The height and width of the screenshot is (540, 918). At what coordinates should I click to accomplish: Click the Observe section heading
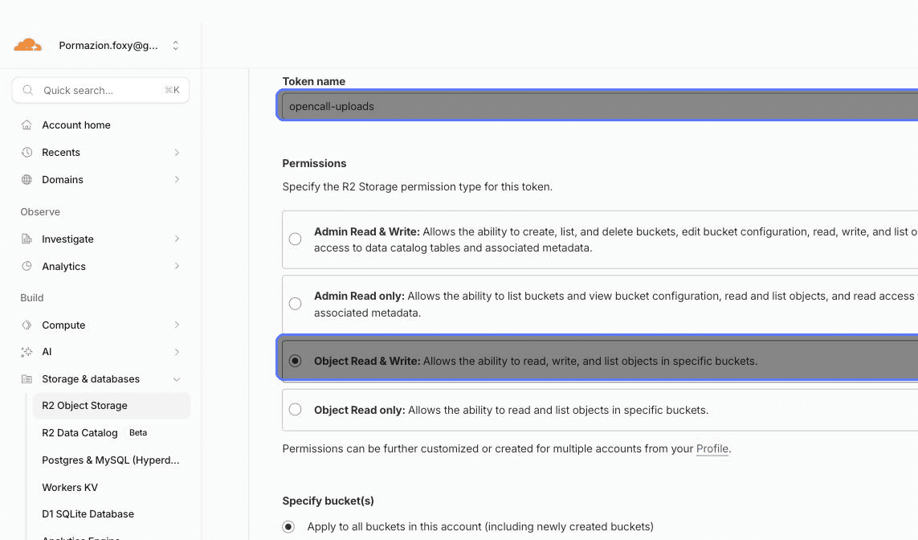click(x=40, y=212)
